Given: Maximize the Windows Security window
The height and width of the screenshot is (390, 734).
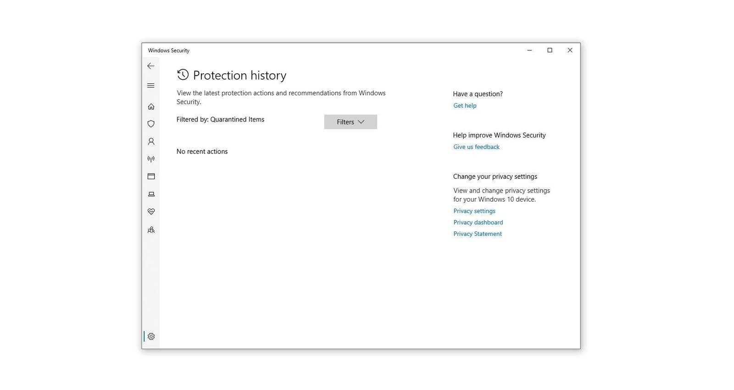Looking at the screenshot, I should click(x=550, y=50).
